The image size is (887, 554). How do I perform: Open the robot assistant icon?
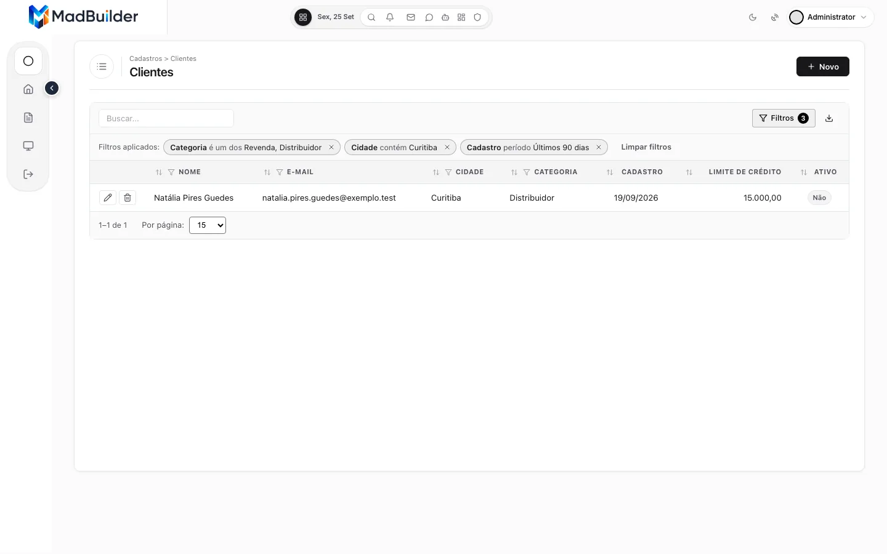(x=445, y=17)
